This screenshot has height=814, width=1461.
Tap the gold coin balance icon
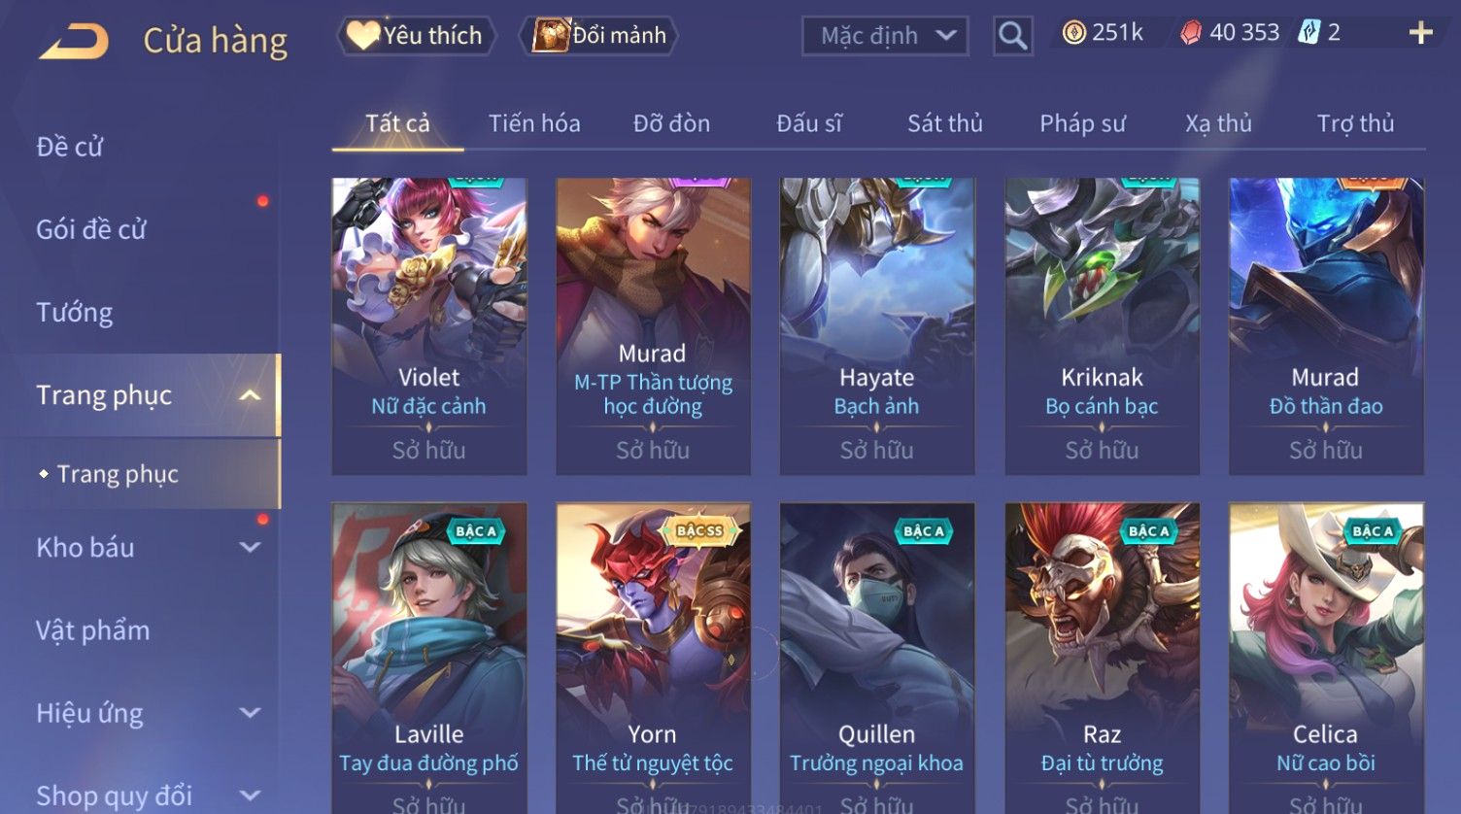(x=1073, y=33)
